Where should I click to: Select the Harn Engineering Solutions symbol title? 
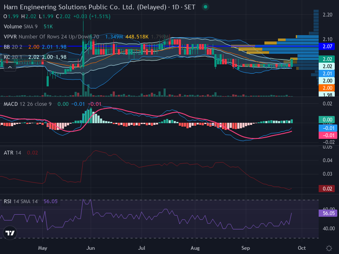tap(100, 7)
